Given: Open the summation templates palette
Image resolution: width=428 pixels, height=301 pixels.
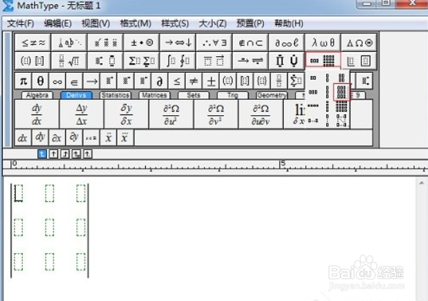Looking at the screenshot, I should pos(142,60).
